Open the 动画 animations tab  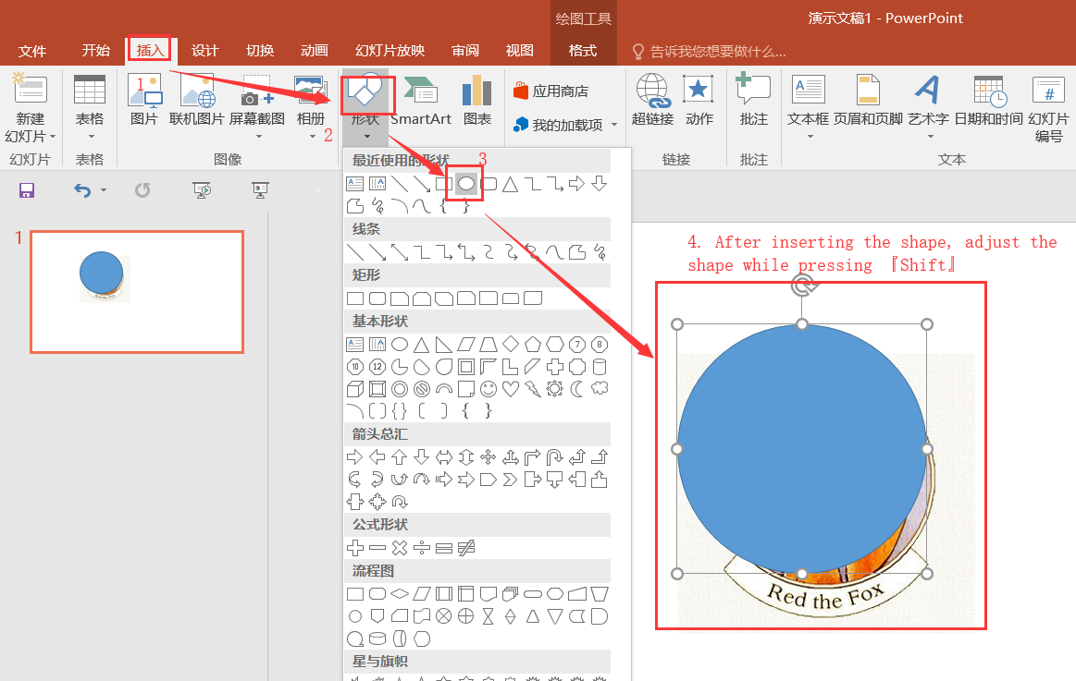[x=314, y=51]
